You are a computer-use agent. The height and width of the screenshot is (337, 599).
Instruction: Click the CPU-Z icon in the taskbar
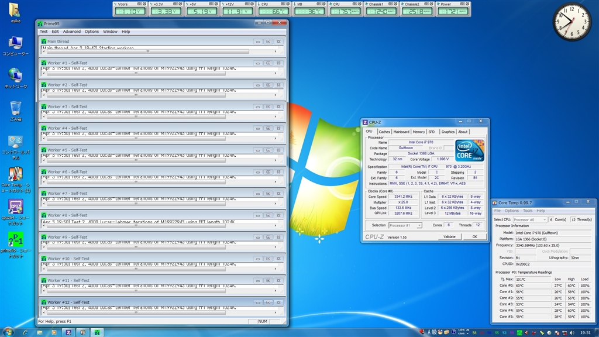tap(68, 332)
